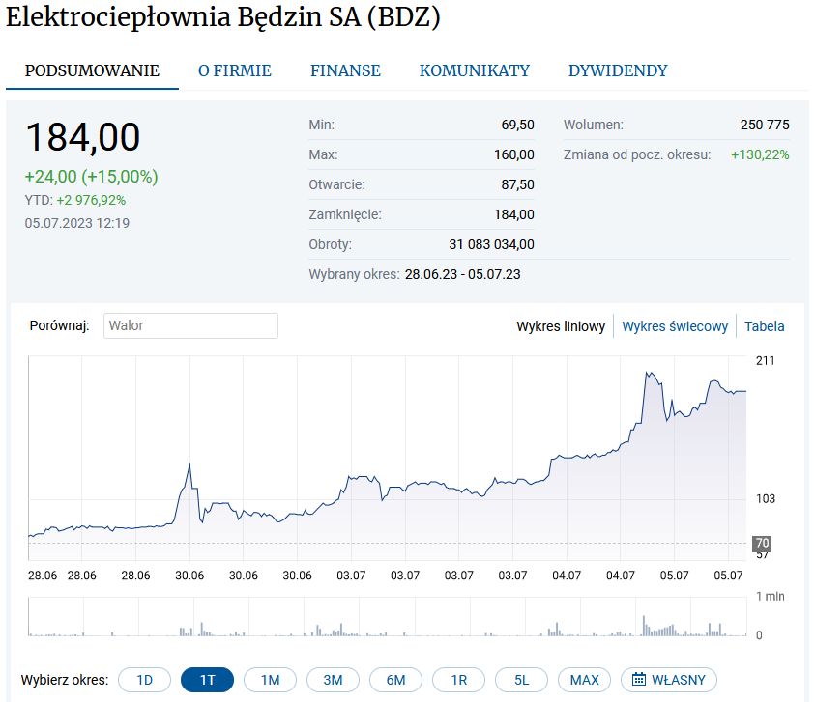815x702 pixels.
Task: Open the FINANSE tab
Action: (345, 70)
